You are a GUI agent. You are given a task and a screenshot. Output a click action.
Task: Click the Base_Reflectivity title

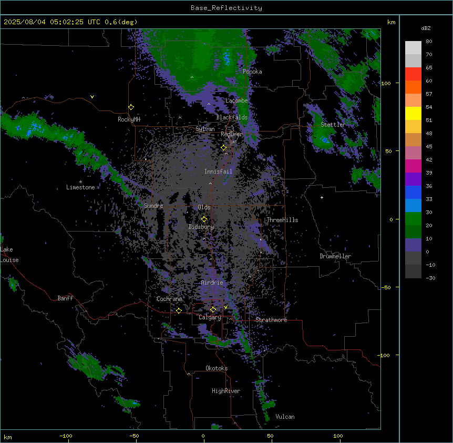click(226, 8)
